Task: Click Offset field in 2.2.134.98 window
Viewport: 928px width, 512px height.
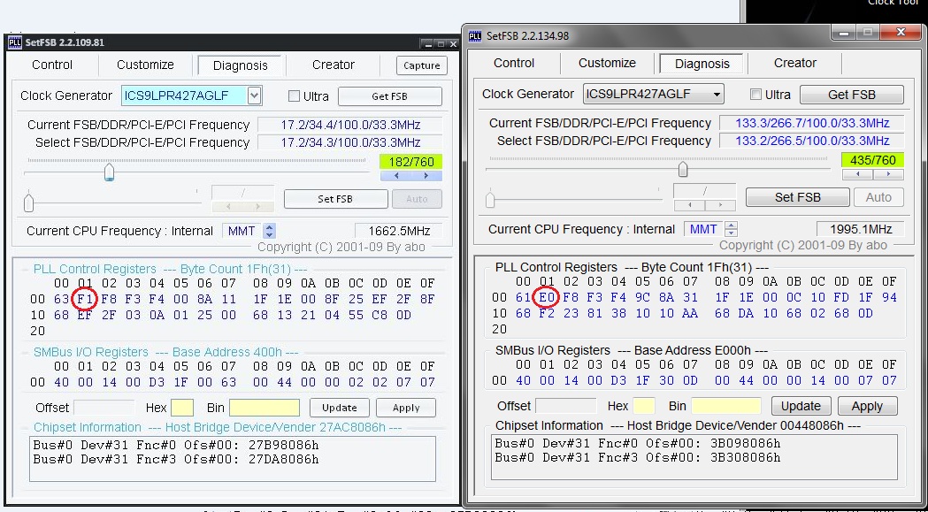Action: point(566,406)
